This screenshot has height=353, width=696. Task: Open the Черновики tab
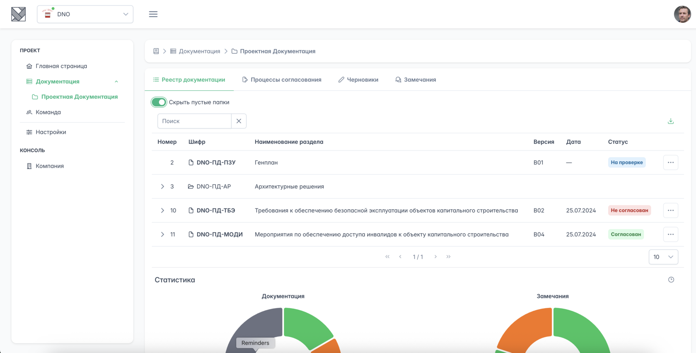point(358,80)
